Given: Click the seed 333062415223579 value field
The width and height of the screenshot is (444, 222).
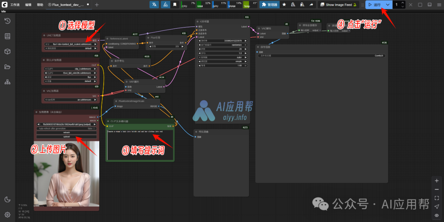Looking at the screenshot, I should coord(222,41).
